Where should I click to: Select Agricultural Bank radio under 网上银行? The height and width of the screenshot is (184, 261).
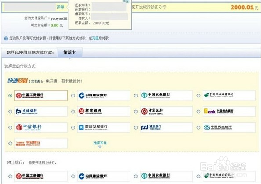click(x=136, y=177)
